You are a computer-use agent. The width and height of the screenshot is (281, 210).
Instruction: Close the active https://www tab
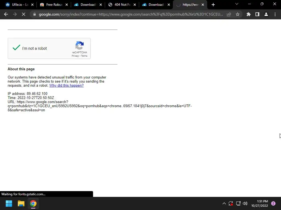click(x=203, y=5)
